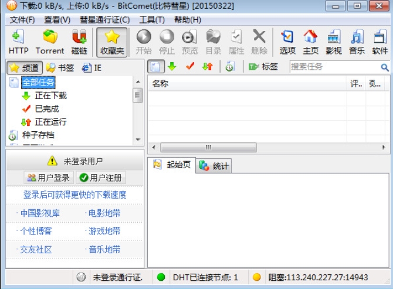The width and height of the screenshot is (393, 289).
Task: Click the 删除 delete icon
Action: click(x=259, y=42)
